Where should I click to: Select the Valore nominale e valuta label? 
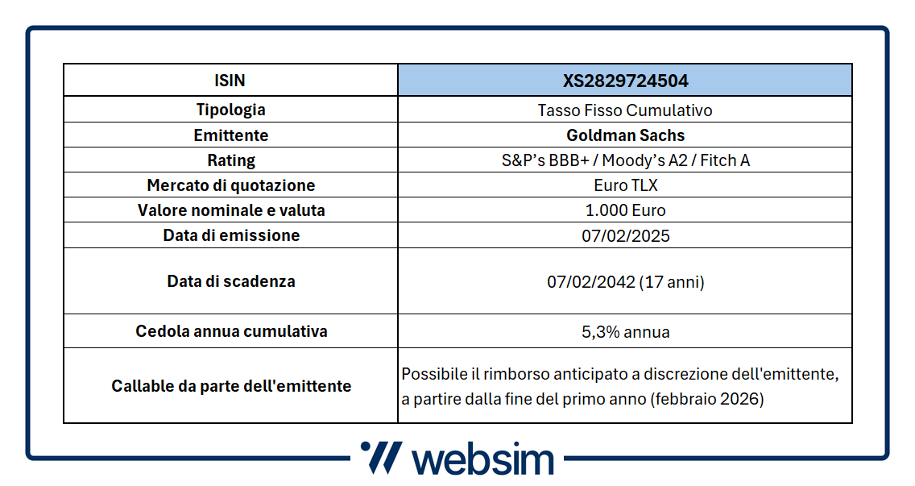[x=230, y=210]
